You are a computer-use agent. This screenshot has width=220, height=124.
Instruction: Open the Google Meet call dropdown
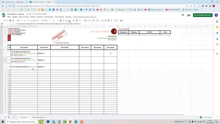click(x=189, y=15)
